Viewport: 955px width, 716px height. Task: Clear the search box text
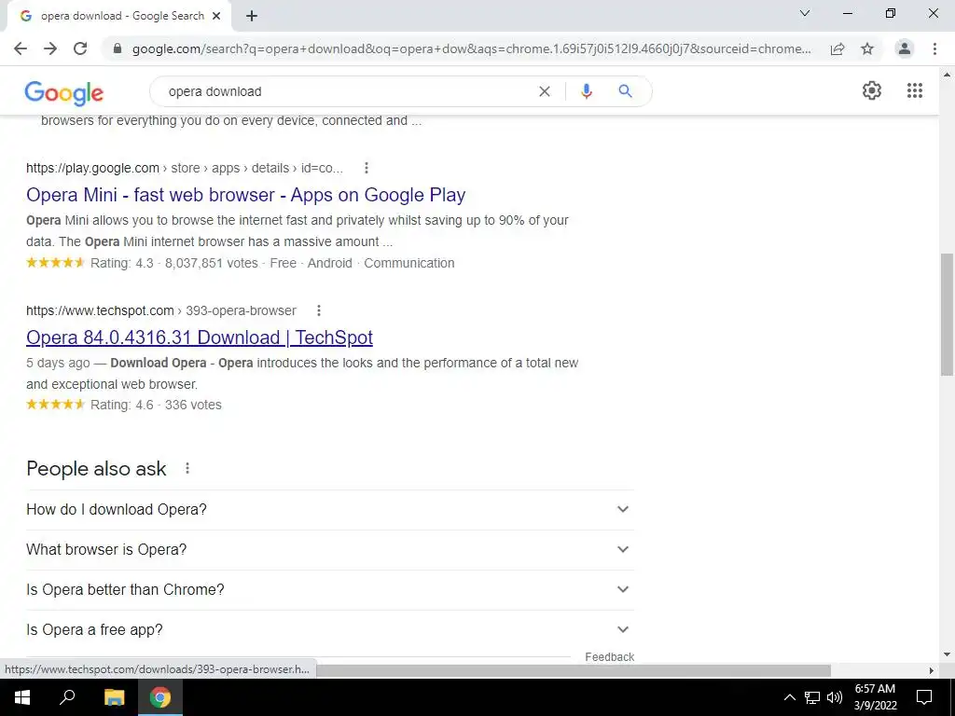[x=545, y=91]
